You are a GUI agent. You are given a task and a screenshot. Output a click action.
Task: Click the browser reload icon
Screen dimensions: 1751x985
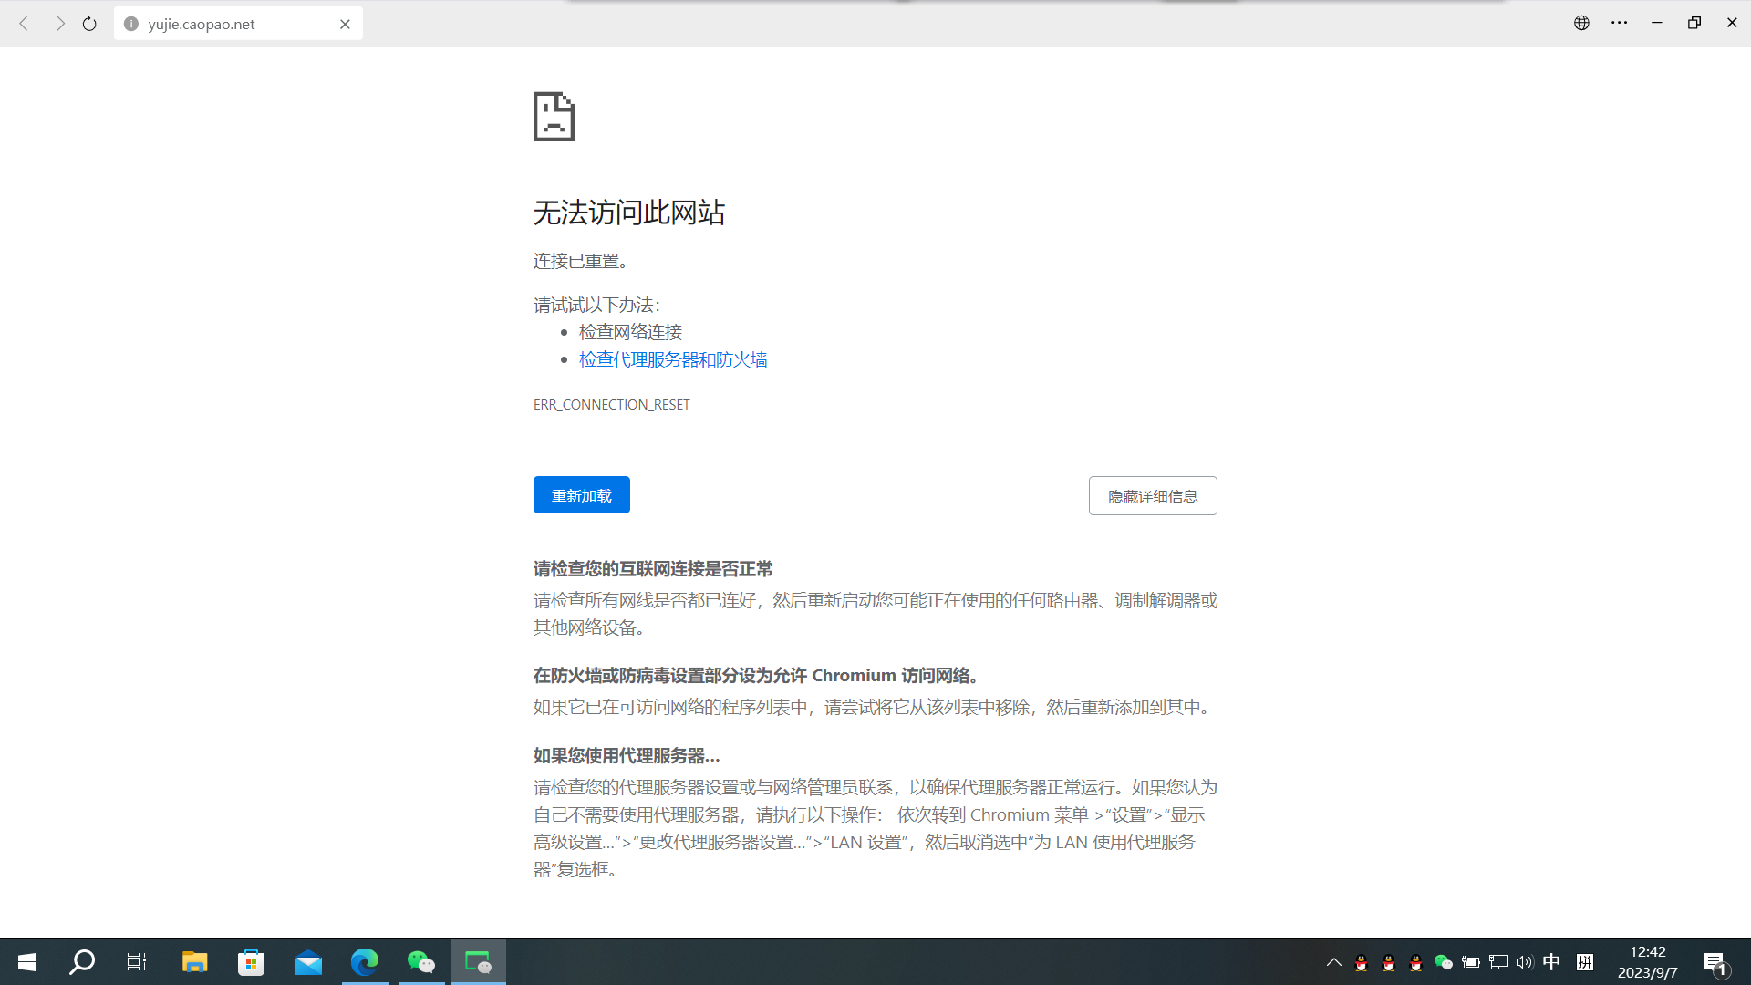pyautogui.click(x=89, y=24)
